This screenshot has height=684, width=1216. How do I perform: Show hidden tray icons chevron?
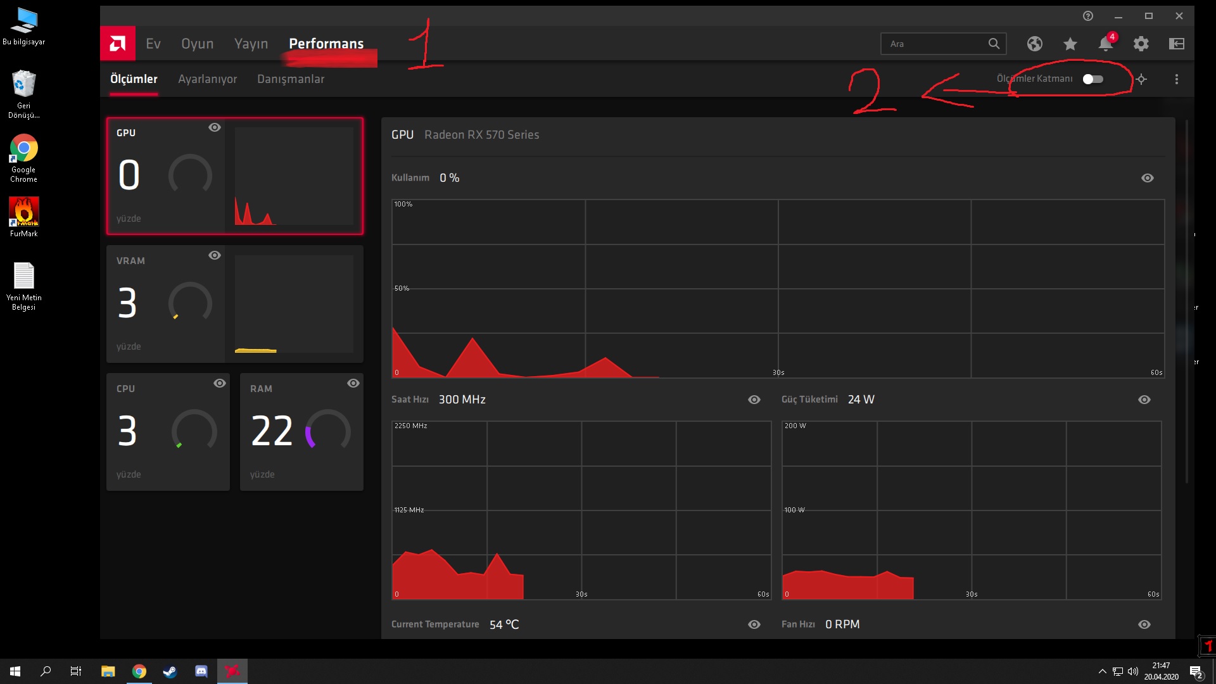[x=1103, y=671]
